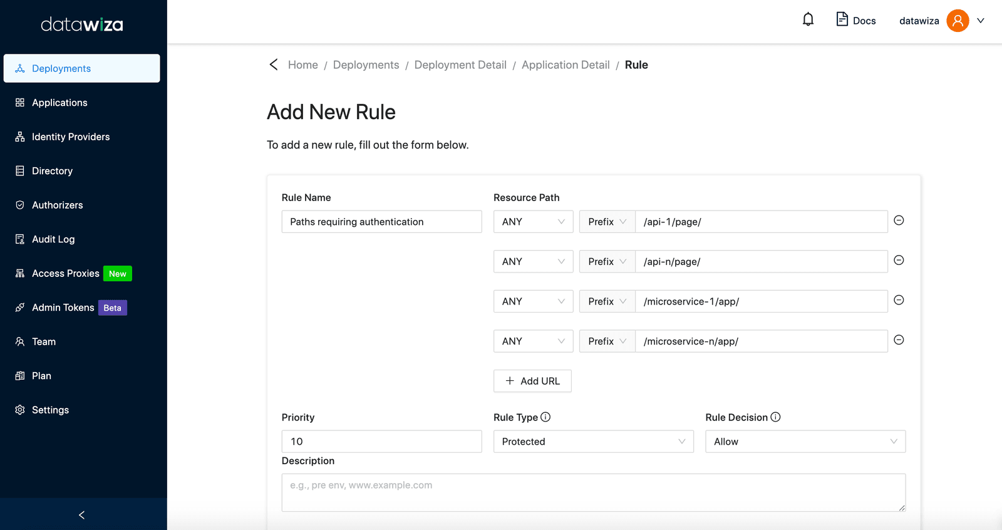Show Rule Type info tooltip icon

(x=545, y=417)
